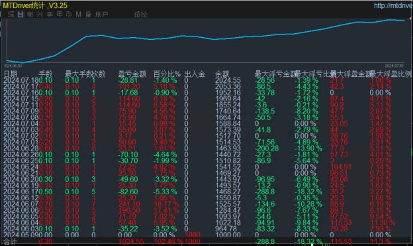Screen dimensions: 413x246
Task: Click the max floating profit 104.91
Action: 341,167
